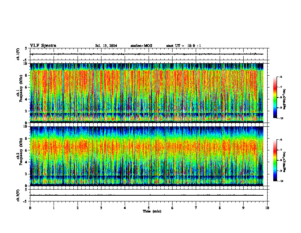Click the '-6' label on upper colorbar

coord(280,77)
